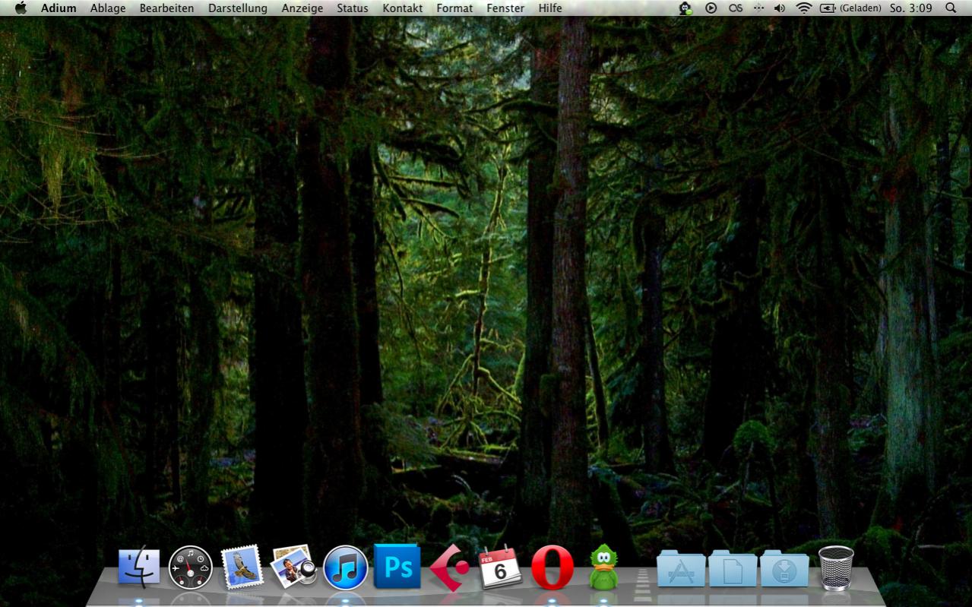972x607 pixels.
Task: Click the play circle icon in menu bar
Action: [x=711, y=8]
